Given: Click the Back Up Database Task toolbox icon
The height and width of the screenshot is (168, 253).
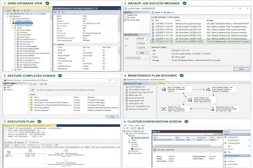Looking at the screenshot, I should point(126,87).
